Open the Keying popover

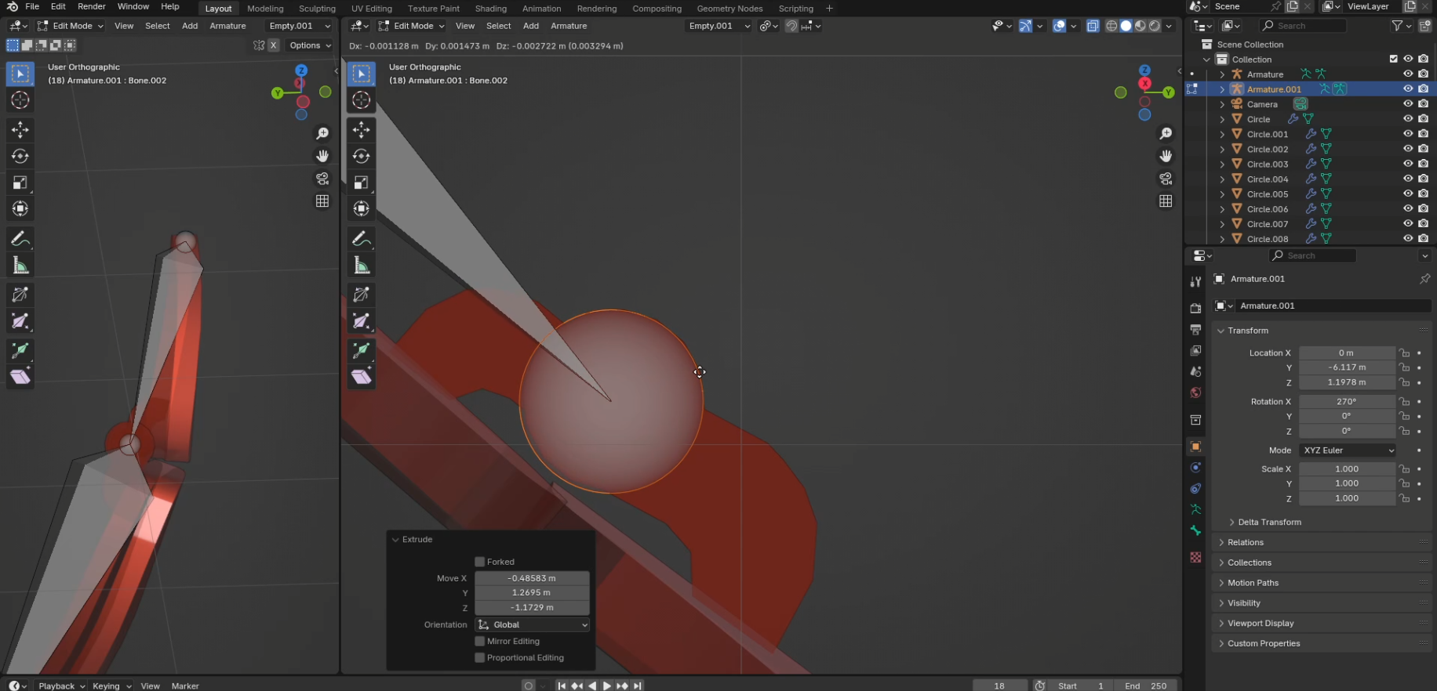(x=111, y=686)
